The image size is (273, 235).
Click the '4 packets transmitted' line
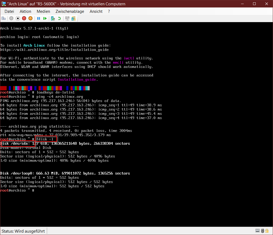(x=66, y=131)
